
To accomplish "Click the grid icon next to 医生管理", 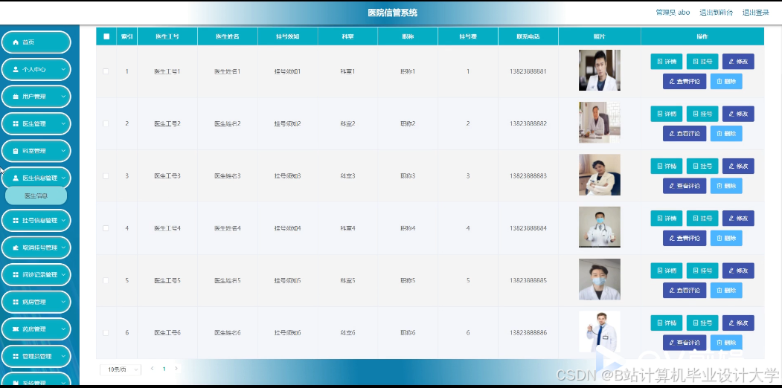I will tap(16, 123).
